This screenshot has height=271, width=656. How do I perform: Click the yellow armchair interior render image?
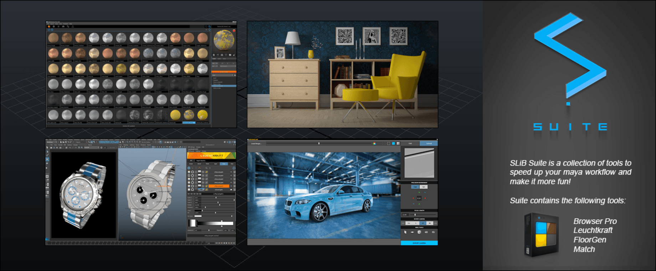[343, 74]
